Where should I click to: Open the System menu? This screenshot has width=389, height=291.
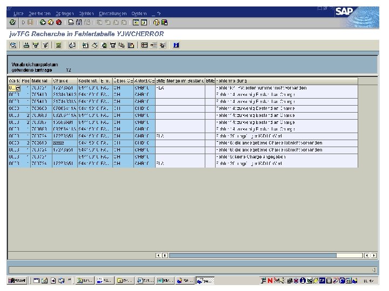click(139, 13)
